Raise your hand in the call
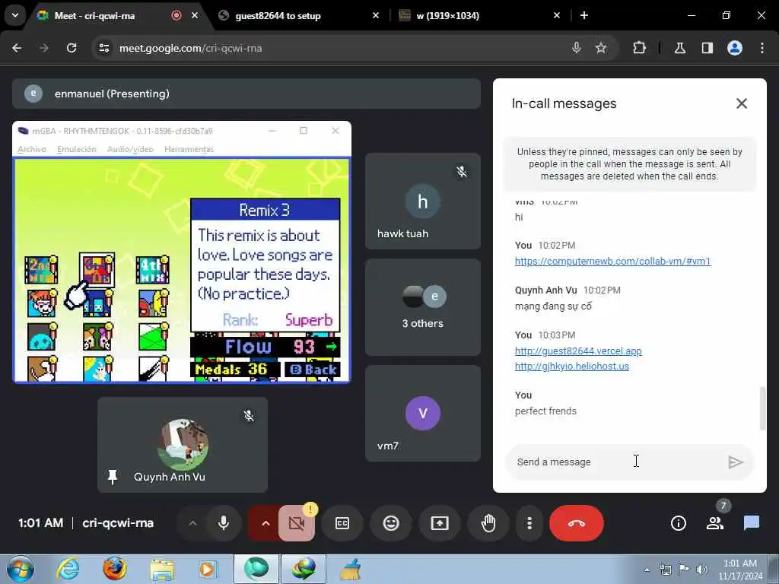Image resolution: width=779 pixels, height=584 pixels. pos(488,523)
